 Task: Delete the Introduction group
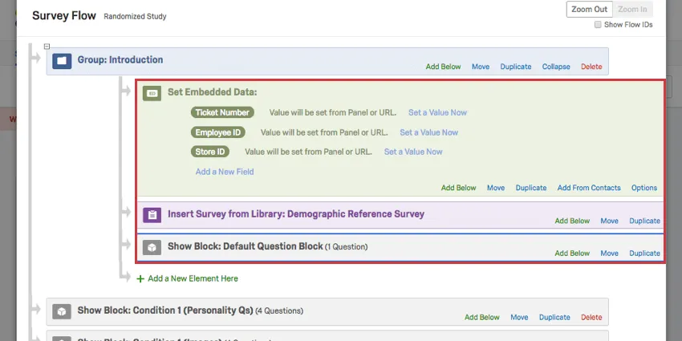click(x=591, y=67)
